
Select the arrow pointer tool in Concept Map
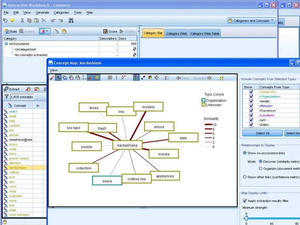pos(58,78)
